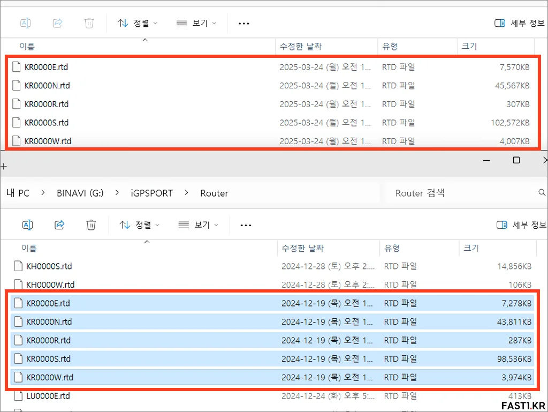Click greyed Share icon in upper window
The width and height of the screenshot is (548, 412).
57,23
